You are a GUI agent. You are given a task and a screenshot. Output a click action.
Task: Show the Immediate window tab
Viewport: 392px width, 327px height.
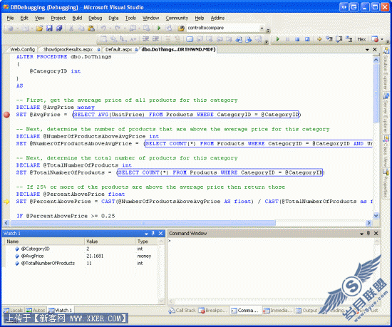point(277,311)
